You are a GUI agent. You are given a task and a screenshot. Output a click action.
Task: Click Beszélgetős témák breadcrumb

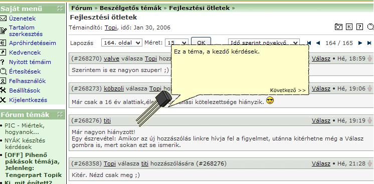tap(130, 8)
